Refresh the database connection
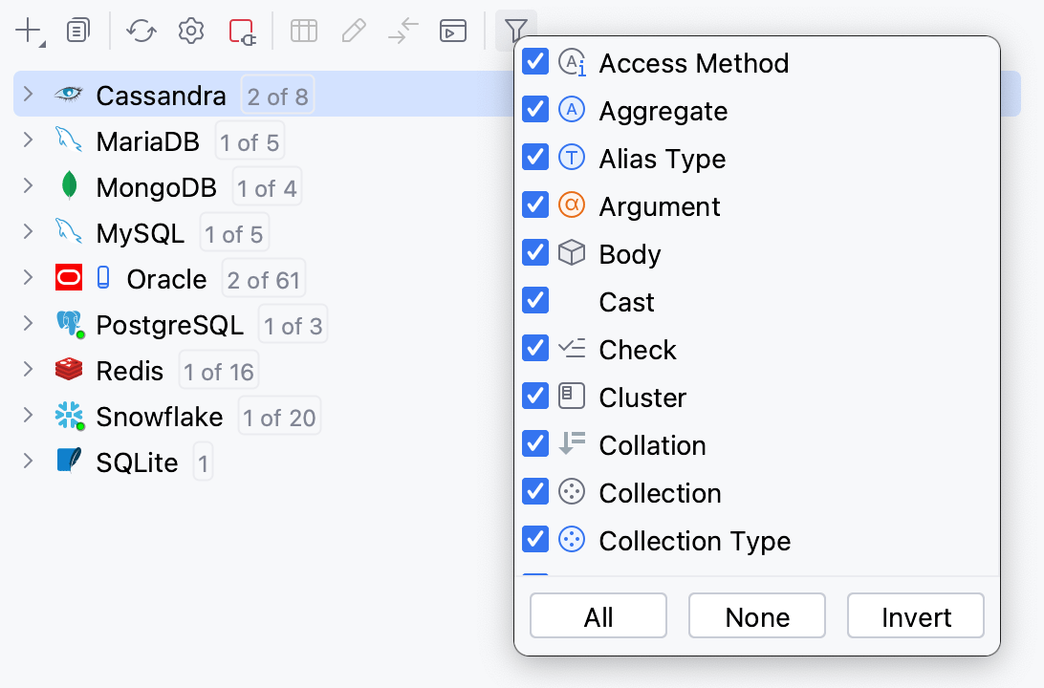Screen dimensions: 1044x688 (x=141, y=30)
